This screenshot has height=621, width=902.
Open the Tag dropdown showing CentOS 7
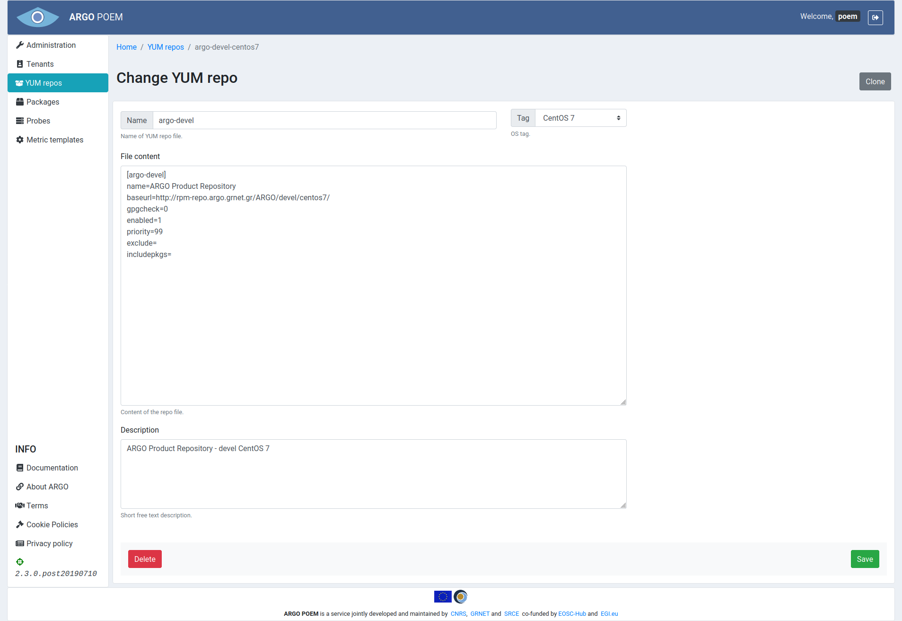pyautogui.click(x=581, y=118)
